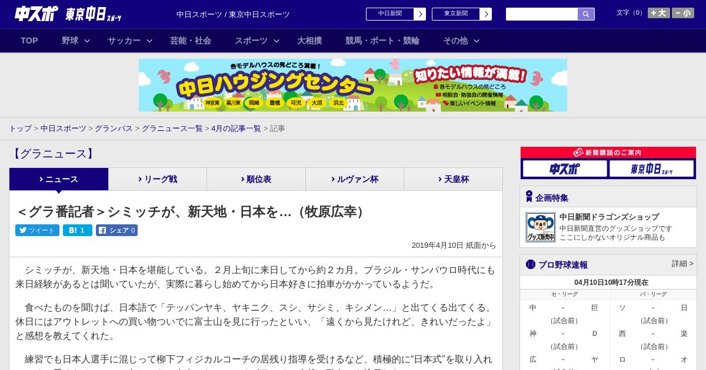This screenshot has height=370, width=706.
Task: Open the 東京新聞 link button
Action: pos(455,14)
